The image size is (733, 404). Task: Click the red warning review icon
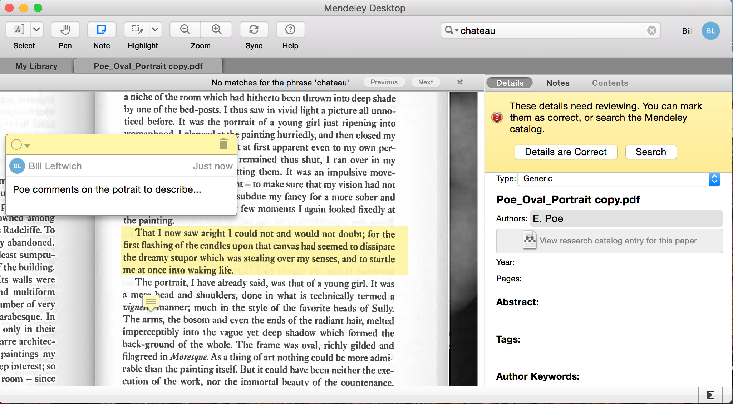coord(497,117)
